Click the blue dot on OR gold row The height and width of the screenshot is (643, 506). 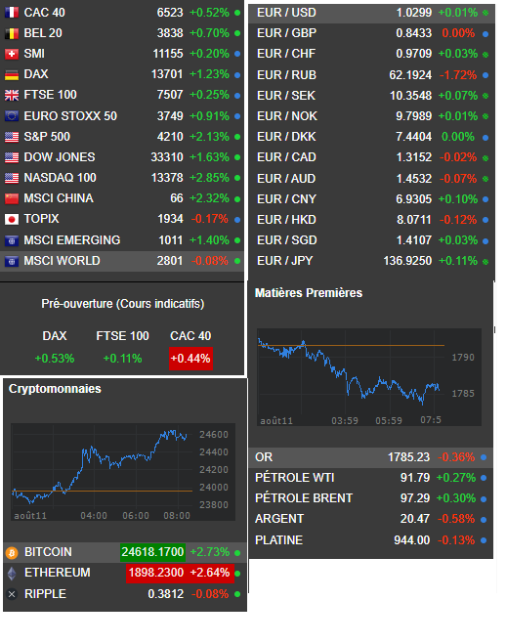[484, 457]
